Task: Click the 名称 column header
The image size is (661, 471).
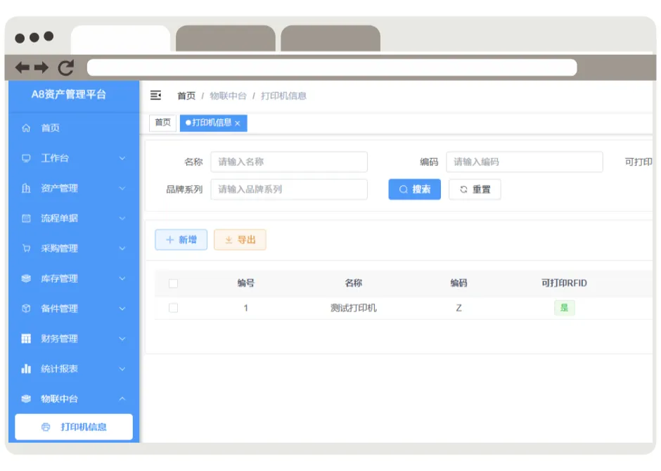Action: point(353,283)
